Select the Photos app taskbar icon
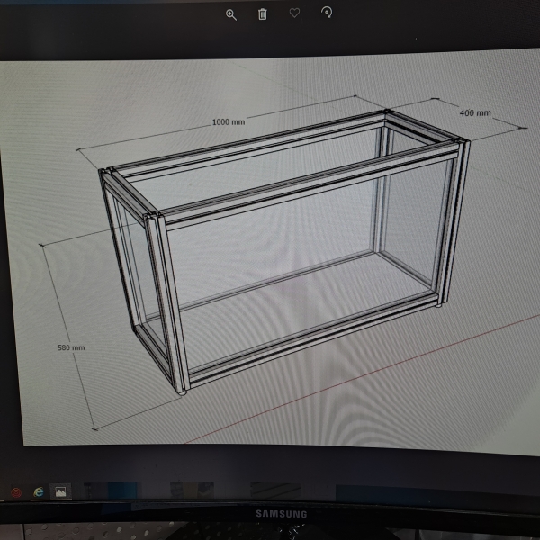Viewport: 540px width, 540px height. click(x=60, y=491)
